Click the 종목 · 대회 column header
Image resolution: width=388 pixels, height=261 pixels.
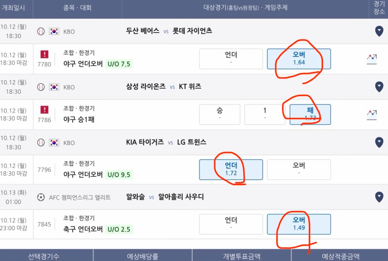click(x=77, y=8)
